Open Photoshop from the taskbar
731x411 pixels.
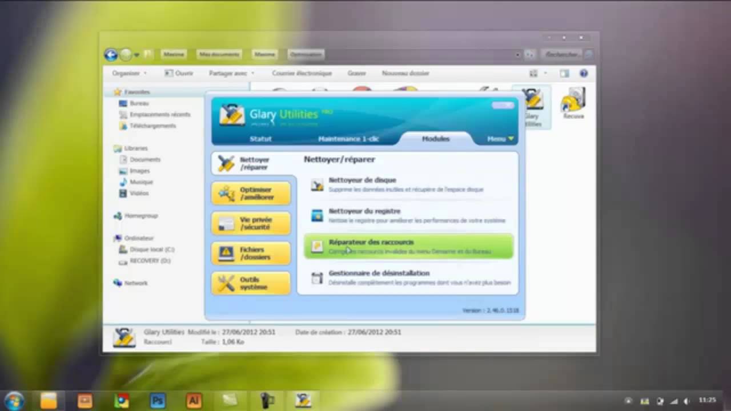coord(157,401)
